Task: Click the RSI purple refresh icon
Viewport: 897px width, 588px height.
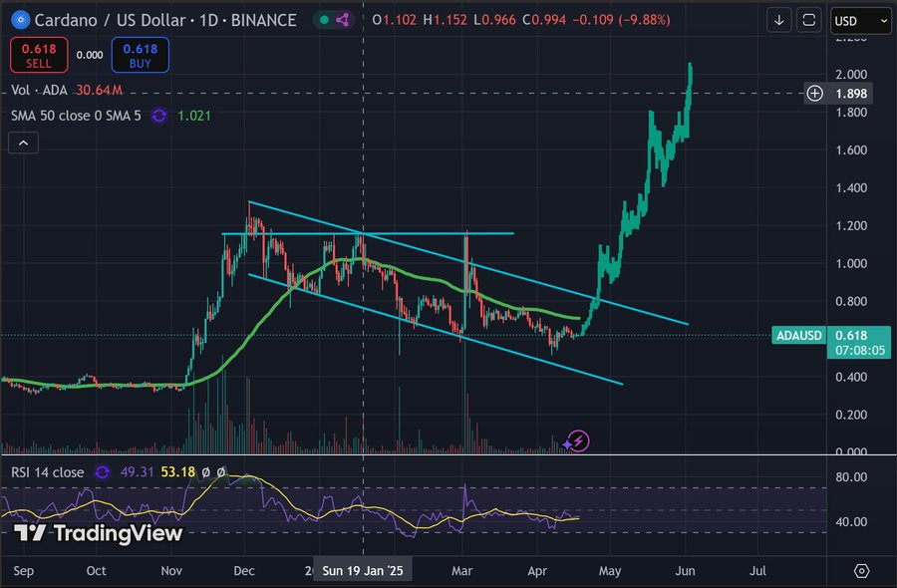Action: tap(103, 472)
